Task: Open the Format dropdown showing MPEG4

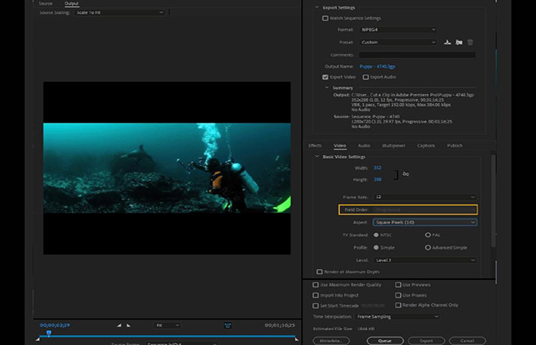Action: coord(398,29)
